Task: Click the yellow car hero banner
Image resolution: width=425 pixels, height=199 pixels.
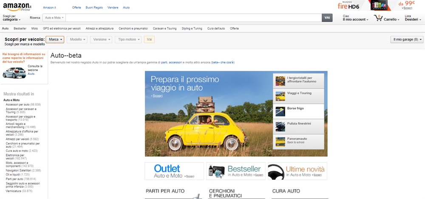Action: (x=209, y=114)
